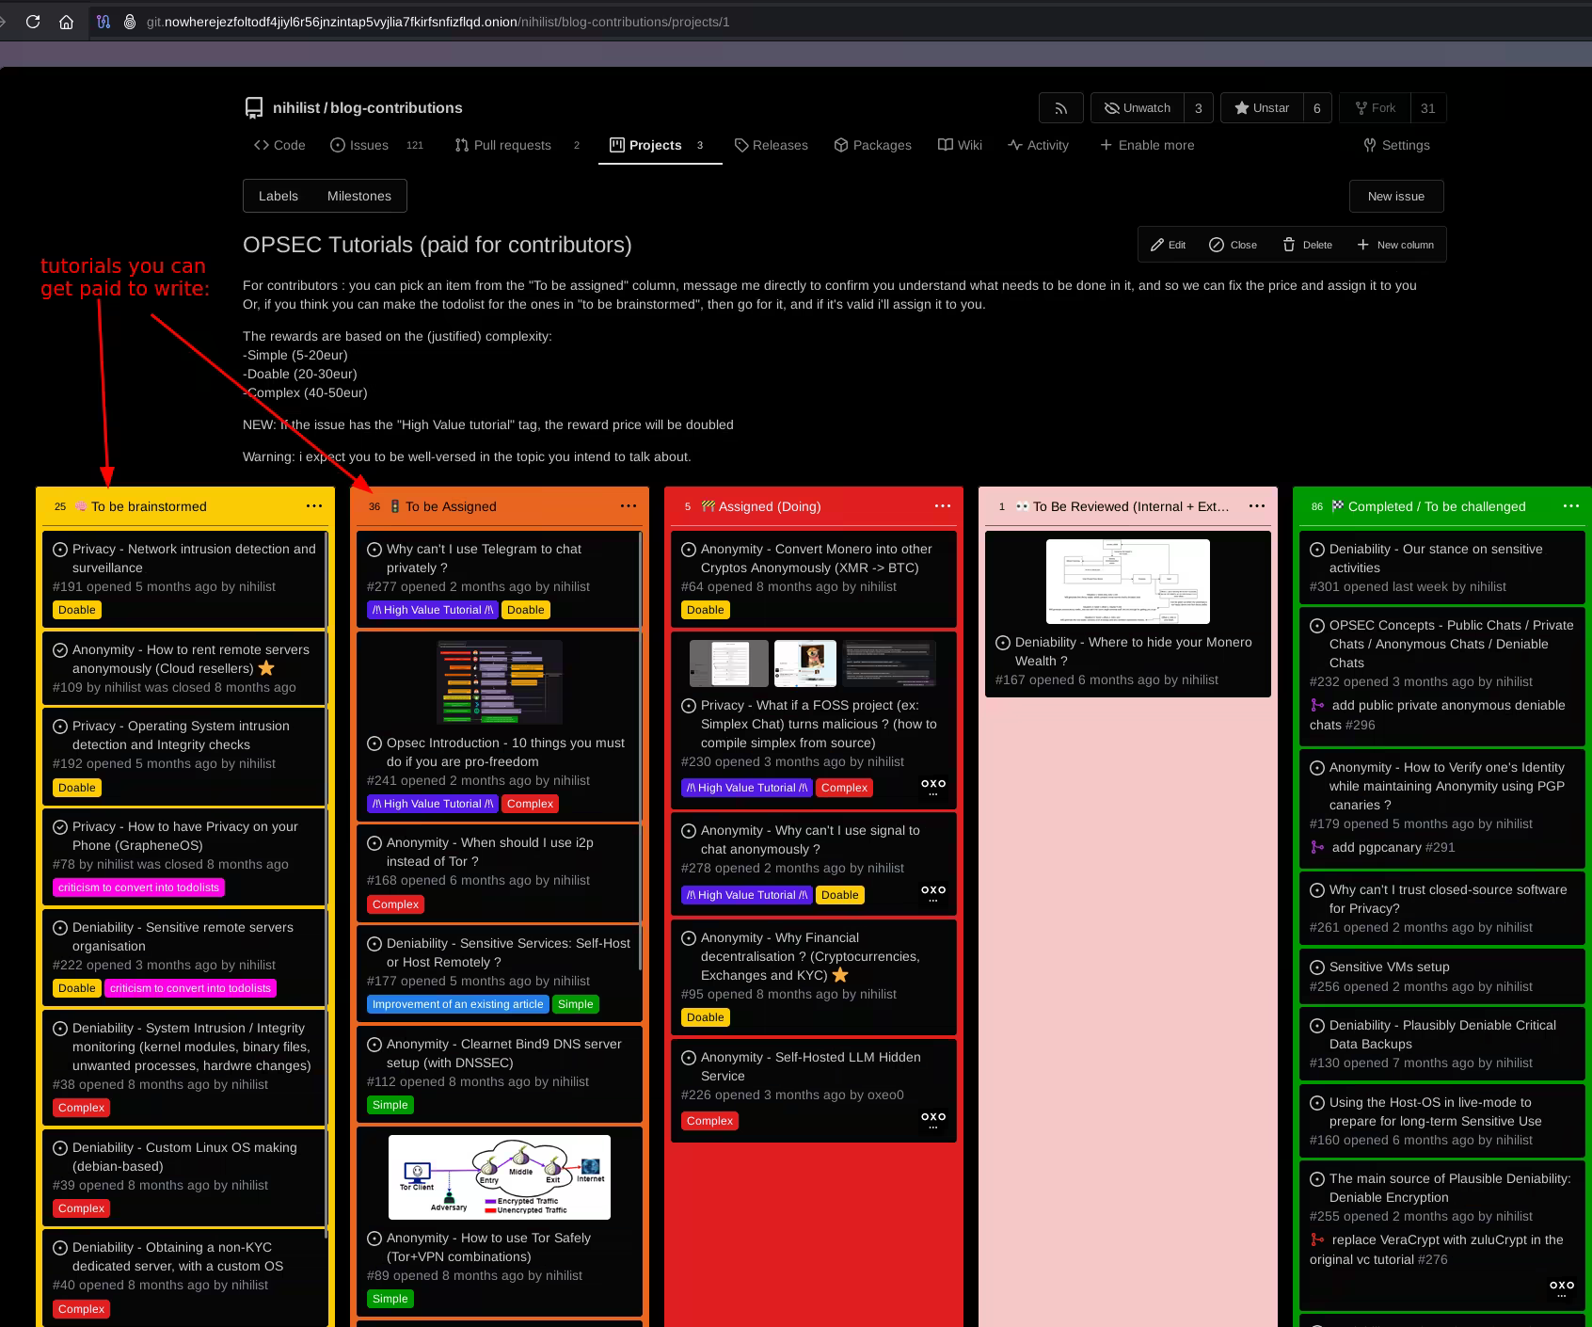Expand the 'To be Assigned' column ellipsis menu
The height and width of the screenshot is (1327, 1592).
(x=629, y=506)
